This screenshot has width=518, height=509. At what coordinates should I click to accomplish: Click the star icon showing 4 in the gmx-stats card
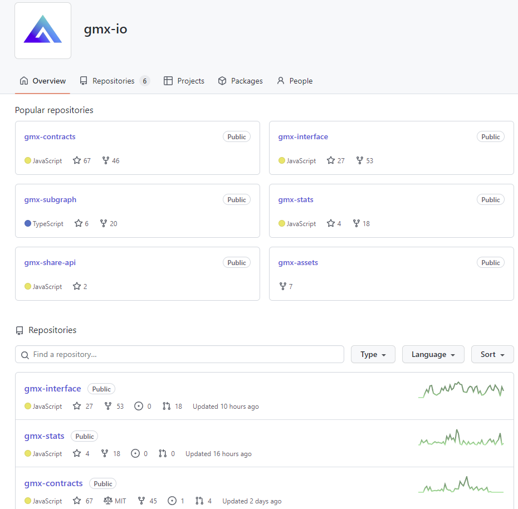pos(331,223)
